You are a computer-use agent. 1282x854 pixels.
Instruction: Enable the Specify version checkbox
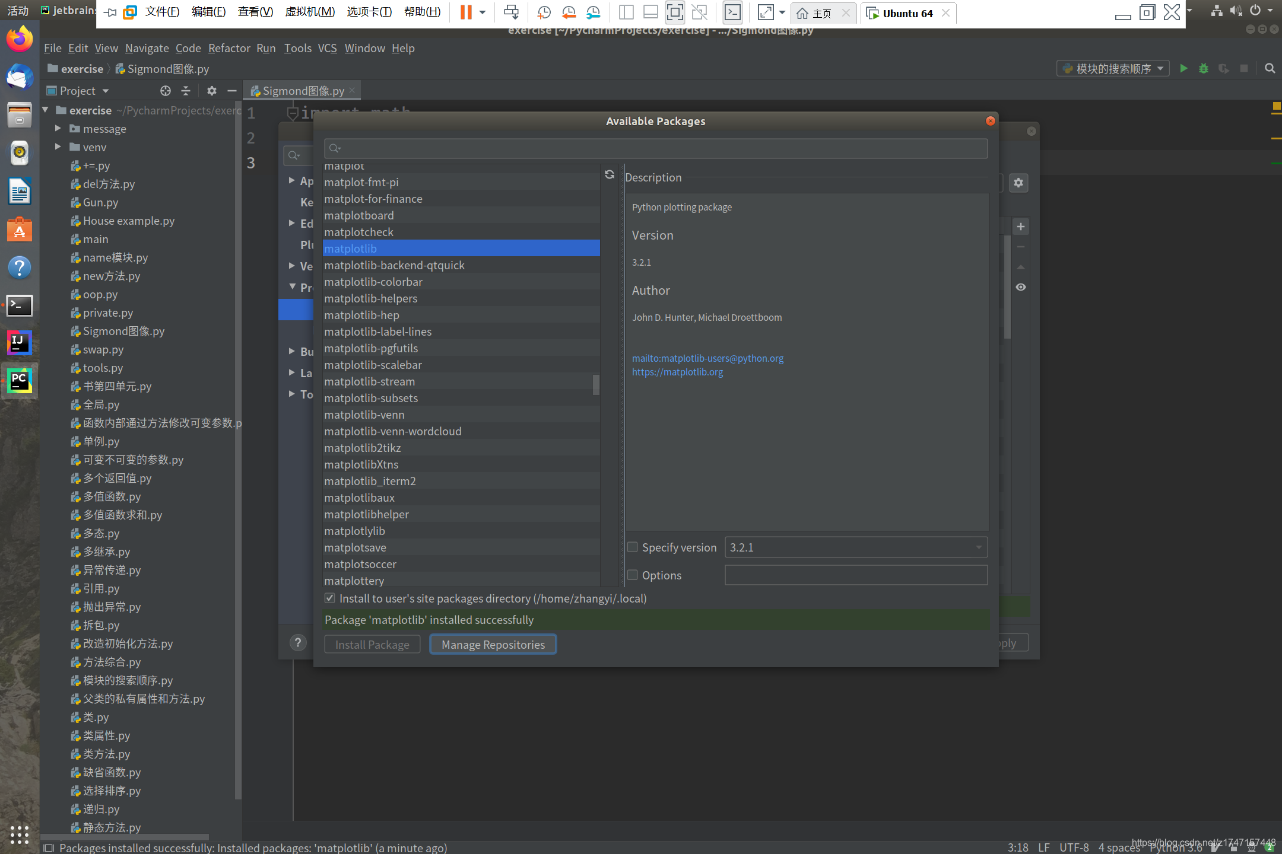pyautogui.click(x=633, y=547)
